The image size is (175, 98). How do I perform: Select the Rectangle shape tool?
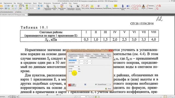[135, 8]
